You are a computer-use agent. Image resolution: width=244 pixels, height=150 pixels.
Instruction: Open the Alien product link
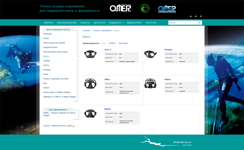pyautogui.click(x=107, y=79)
